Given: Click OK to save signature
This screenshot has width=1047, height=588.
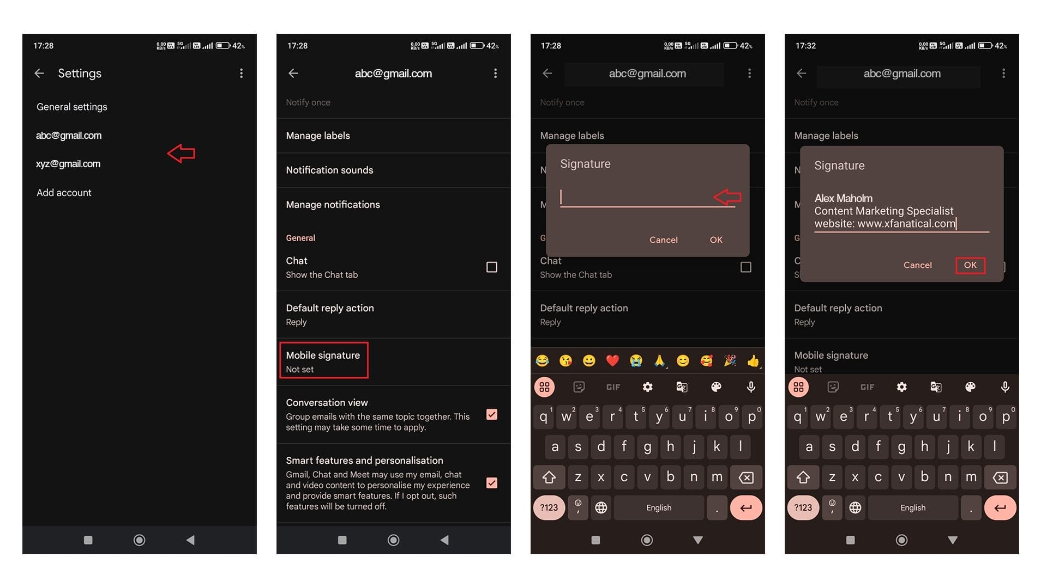Looking at the screenshot, I should [970, 265].
